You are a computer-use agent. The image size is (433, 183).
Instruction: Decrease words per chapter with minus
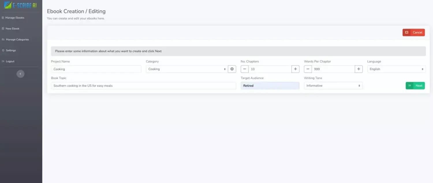click(308, 69)
